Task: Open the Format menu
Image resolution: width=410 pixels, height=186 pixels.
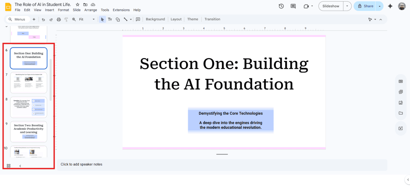Action: (64, 10)
